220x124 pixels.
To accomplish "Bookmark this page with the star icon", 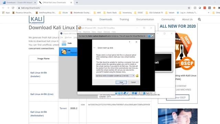I will pos(189,8).
